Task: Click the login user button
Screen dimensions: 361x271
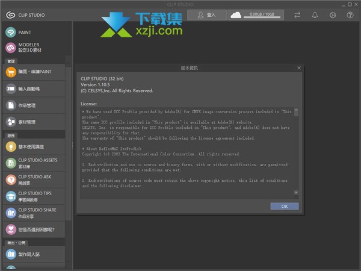Action: click(x=207, y=15)
